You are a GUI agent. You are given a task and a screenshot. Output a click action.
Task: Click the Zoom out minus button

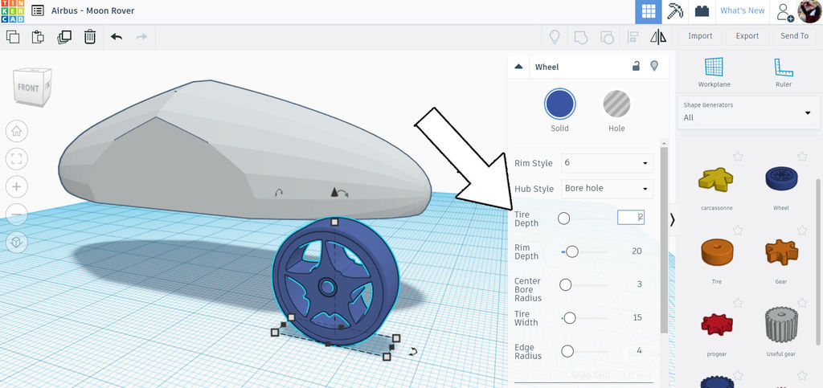[x=16, y=214]
